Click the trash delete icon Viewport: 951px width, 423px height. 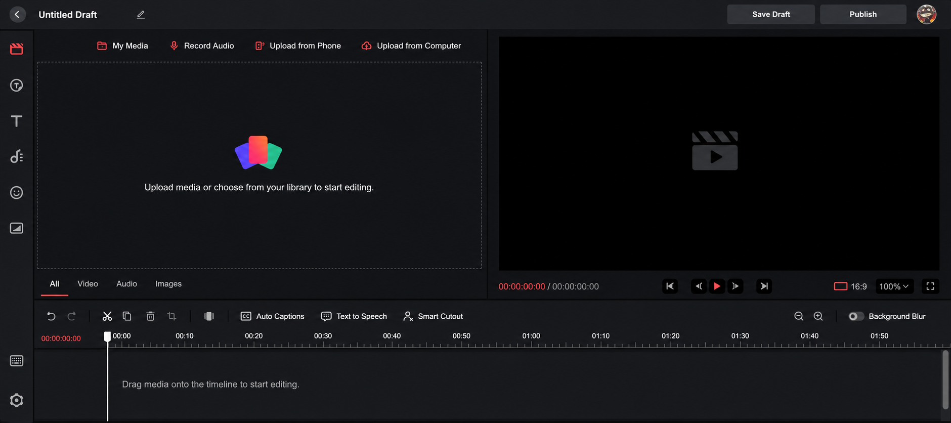pos(150,316)
